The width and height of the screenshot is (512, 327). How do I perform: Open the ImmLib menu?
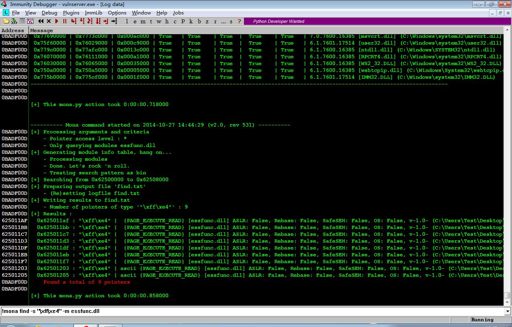click(93, 13)
